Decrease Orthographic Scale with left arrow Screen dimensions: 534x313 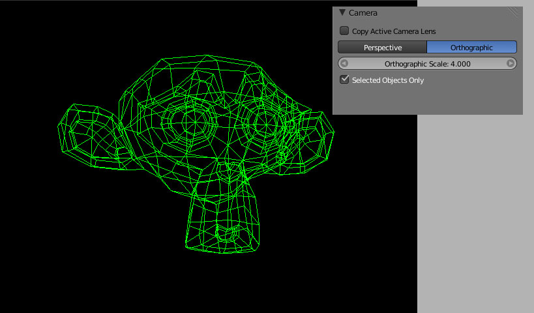coord(344,63)
